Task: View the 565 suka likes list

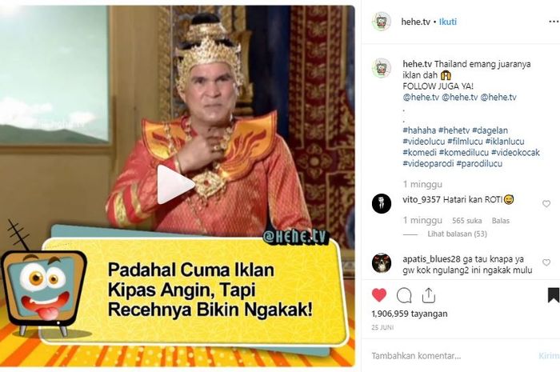Action: tap(466, 221)
